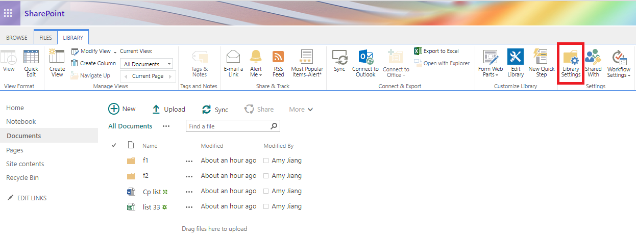Click Navigate Up in Manage Views
The width and height of the screenshot is (636, 238).
tap(90, 75)
